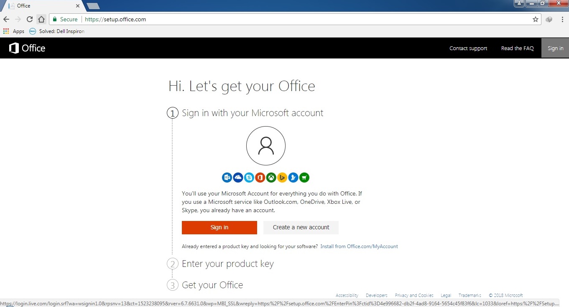Open the Trademarks footer link
Screen dimensions: 569x307
pos(470,295)
